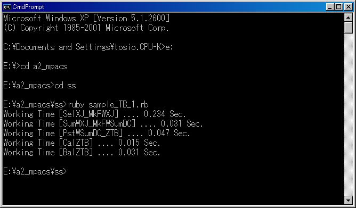Click the vertical scrollbar thumb
356x208 pixels.
349,28
